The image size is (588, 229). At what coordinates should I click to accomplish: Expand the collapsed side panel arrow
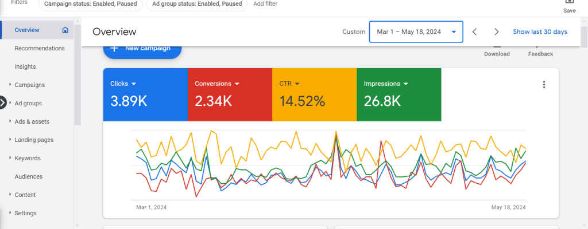coord(3,103)
